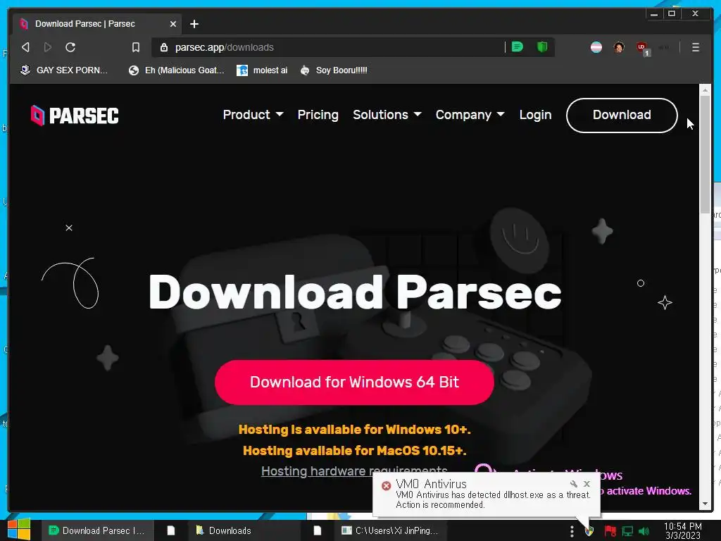Click the vertical scrollbar thumb
Viewport: 721px width, 541px height.
click(x=706, y=154)
